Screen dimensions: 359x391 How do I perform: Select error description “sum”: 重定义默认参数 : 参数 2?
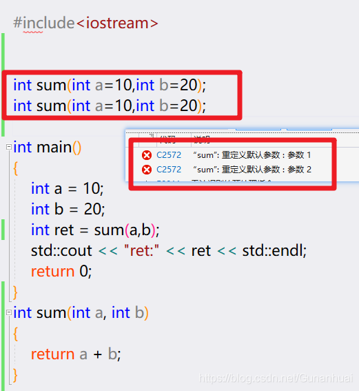click(252, 170)
